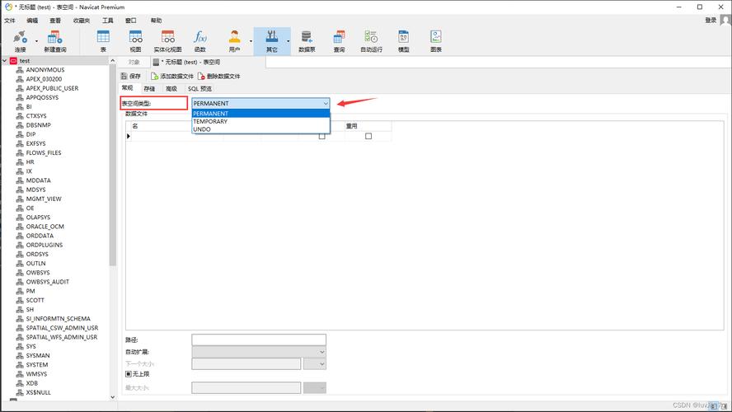The image size is (732, 412).
Task: Collapse the test connection tree node
Action: [5, 61]
